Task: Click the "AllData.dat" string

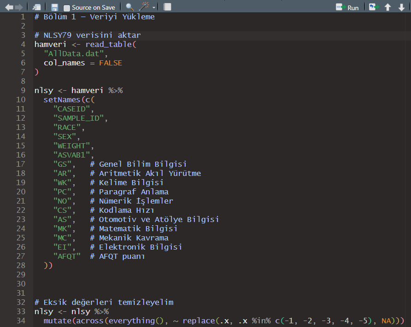Action: click(x=74, y=54)
